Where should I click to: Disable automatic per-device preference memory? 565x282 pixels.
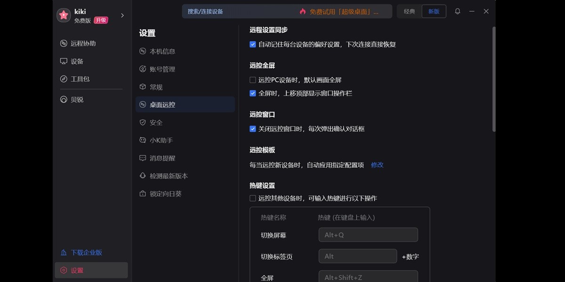pos(253,44)
